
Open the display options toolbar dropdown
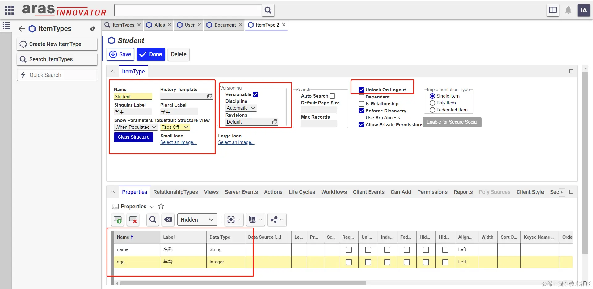(256, 220)
